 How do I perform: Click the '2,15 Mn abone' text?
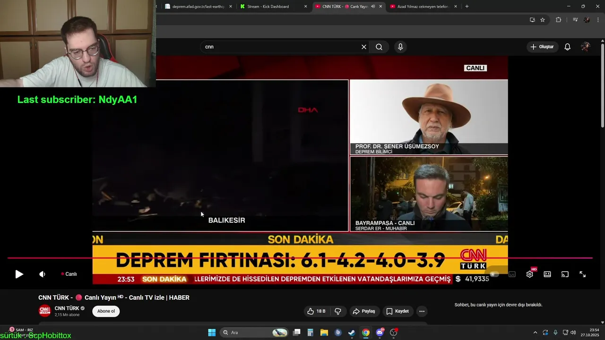[67, 315]
